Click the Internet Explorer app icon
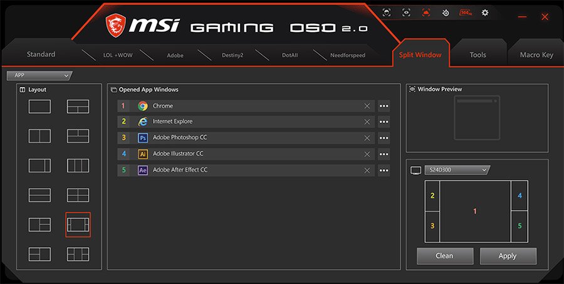564x284 pixels. click(143, 122)
